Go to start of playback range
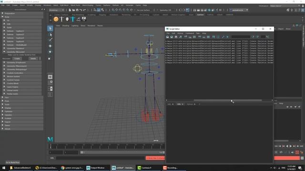305x171 pixels. [x=276, y=146]
